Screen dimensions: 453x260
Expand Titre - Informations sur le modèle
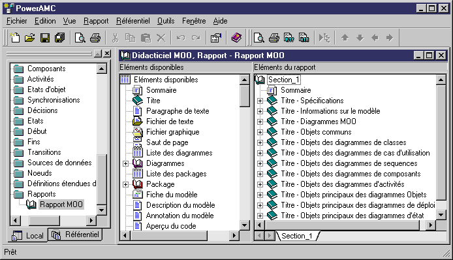point(260,111)
